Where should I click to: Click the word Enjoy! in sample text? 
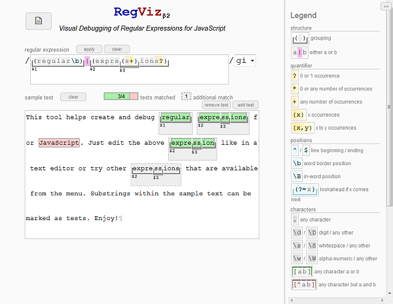[x=106, y=218]
